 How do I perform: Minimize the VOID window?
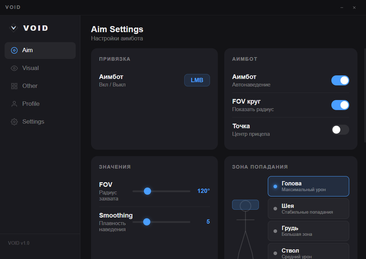(342, 8)
